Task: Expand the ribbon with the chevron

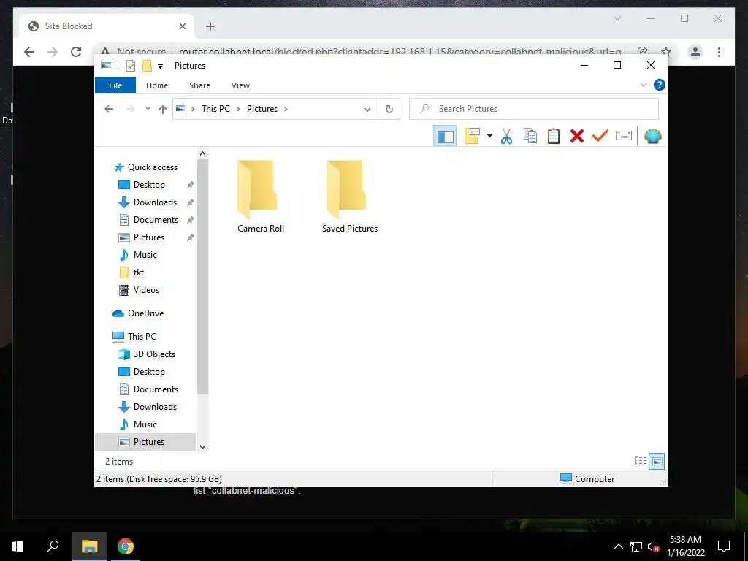Action: point(643,85)
